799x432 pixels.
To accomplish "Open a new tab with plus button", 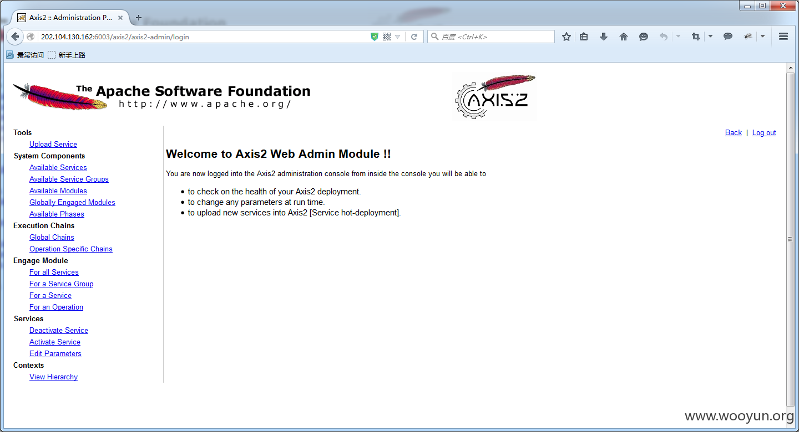I will (139, 18).
